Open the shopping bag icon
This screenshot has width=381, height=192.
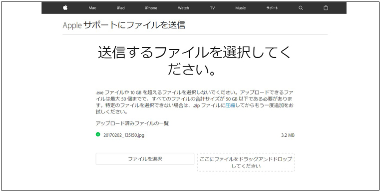(x=326, y=8)
